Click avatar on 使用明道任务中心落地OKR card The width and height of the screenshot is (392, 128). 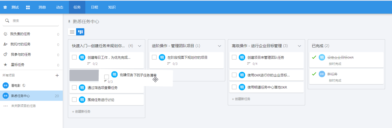[242, 87]
